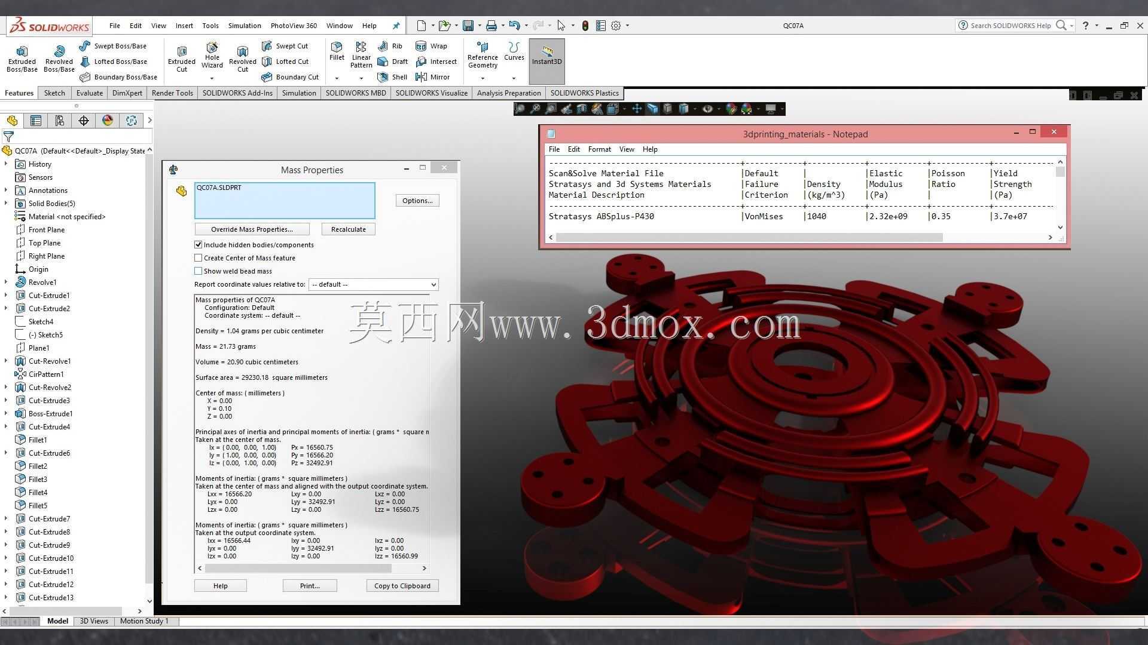
Task: Click the Mass Properties horizontal scrollbar
Action: point(298,569)
